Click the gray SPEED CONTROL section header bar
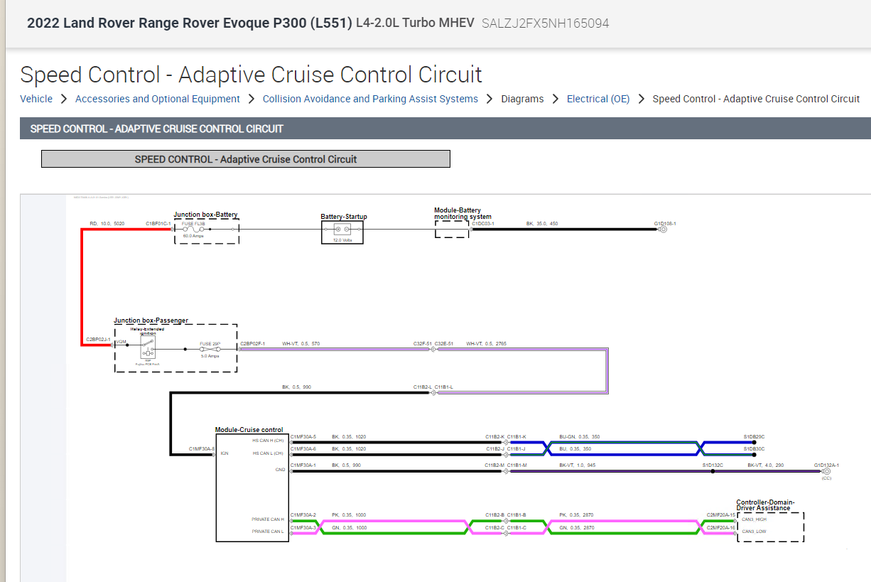 (x=445, y=129)
